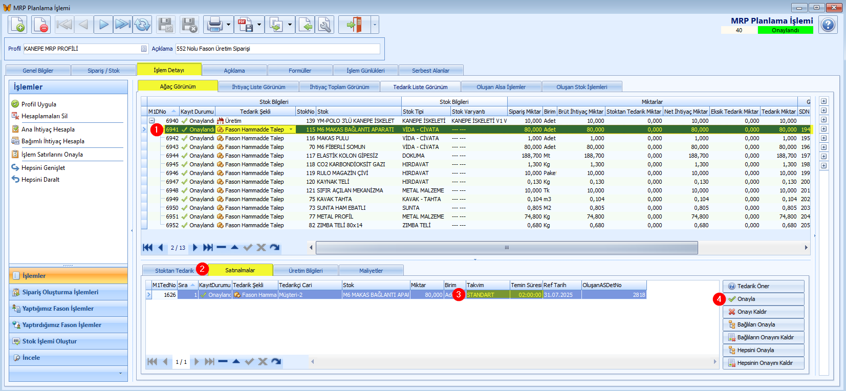The height and width of the screenshot is (391, 846).
Task: Click Hepsini Genişlet link
Action: coord(44,168)
